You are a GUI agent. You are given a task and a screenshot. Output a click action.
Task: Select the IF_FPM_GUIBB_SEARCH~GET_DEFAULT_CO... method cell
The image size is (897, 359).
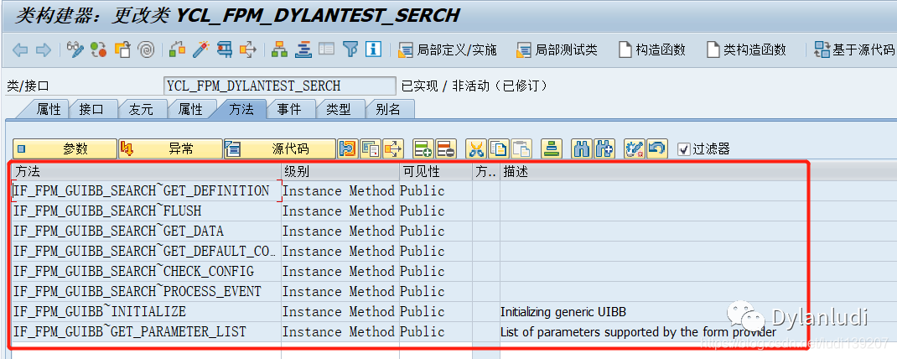pyautogui.click(x=147, y=251)
